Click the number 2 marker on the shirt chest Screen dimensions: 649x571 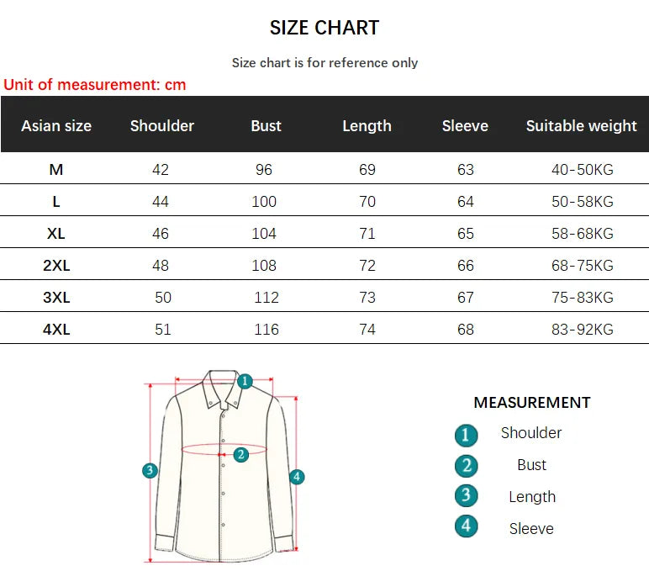(x=240, y=454)
